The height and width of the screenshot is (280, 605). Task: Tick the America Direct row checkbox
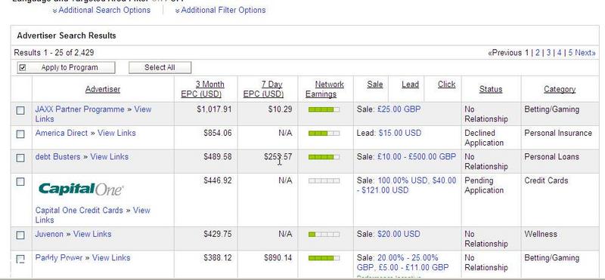[x=20, y=134]
